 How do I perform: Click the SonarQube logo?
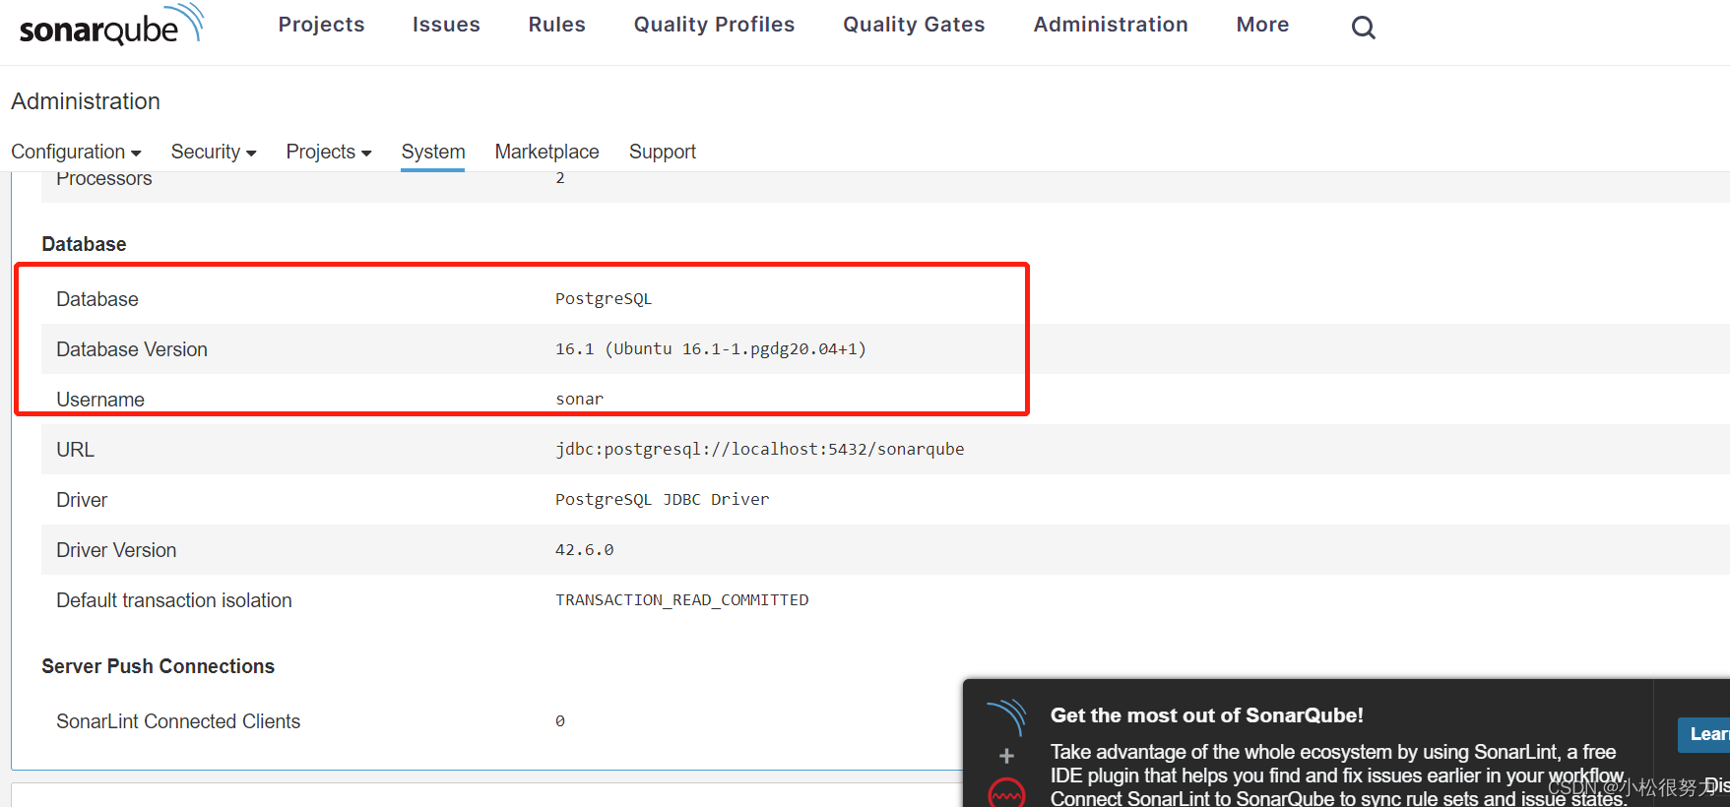tap(111, 25)
